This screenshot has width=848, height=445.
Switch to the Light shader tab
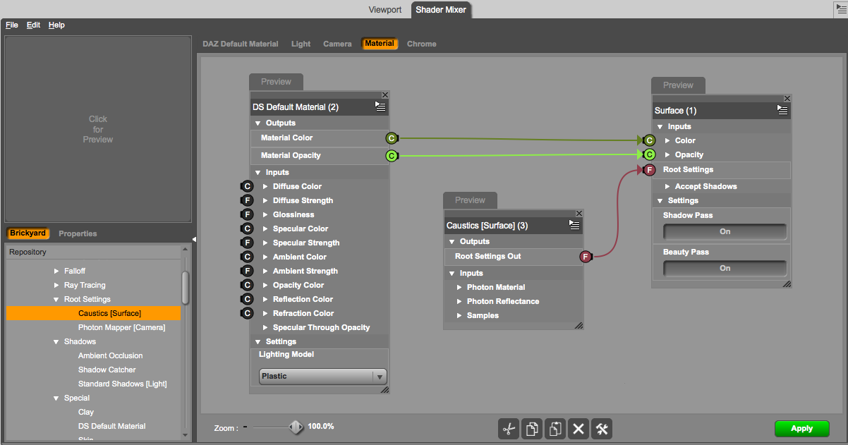pos(301,44)
